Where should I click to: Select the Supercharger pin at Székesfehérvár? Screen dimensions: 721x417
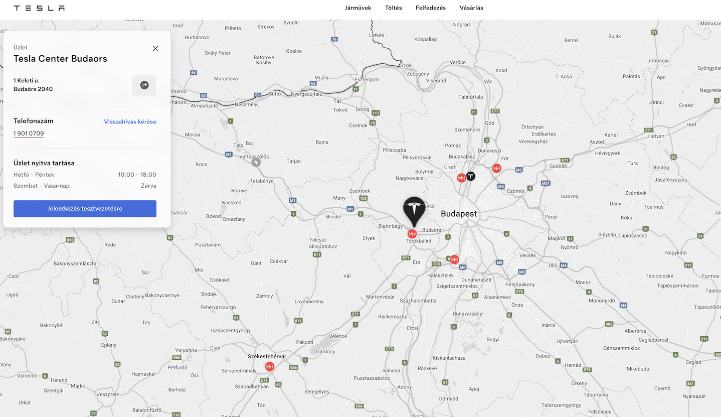tap(270, 366)
